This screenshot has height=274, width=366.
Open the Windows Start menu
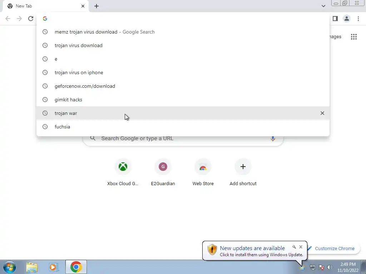(x=10, y=267)
